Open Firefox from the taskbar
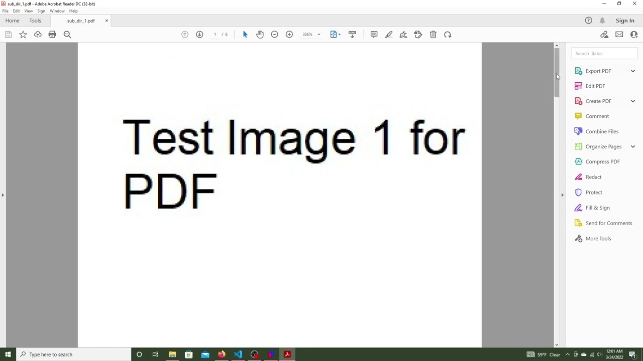This screenshot has height=361, width=643. tap(222, 354)
